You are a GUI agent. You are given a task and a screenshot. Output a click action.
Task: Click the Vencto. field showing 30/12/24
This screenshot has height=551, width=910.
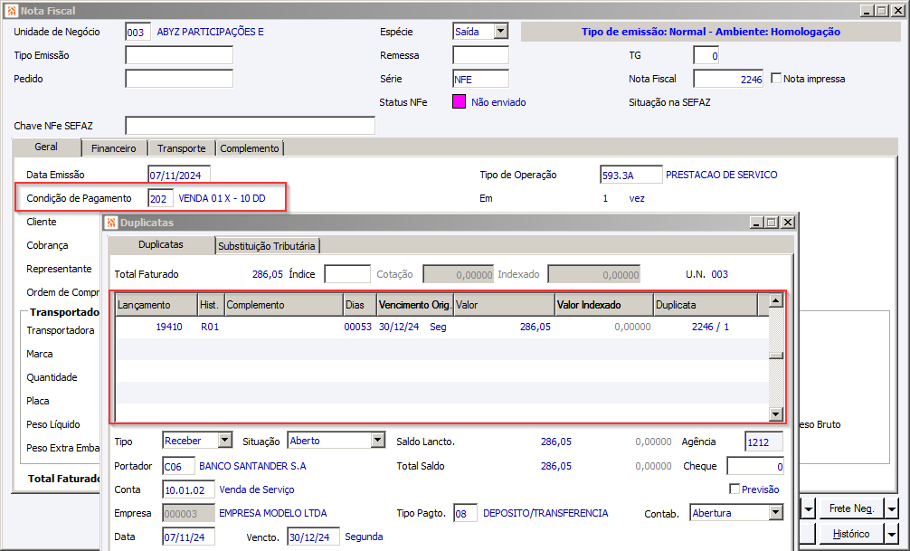click(313, 537)
